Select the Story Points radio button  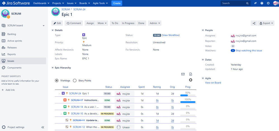tap(75, 80)
